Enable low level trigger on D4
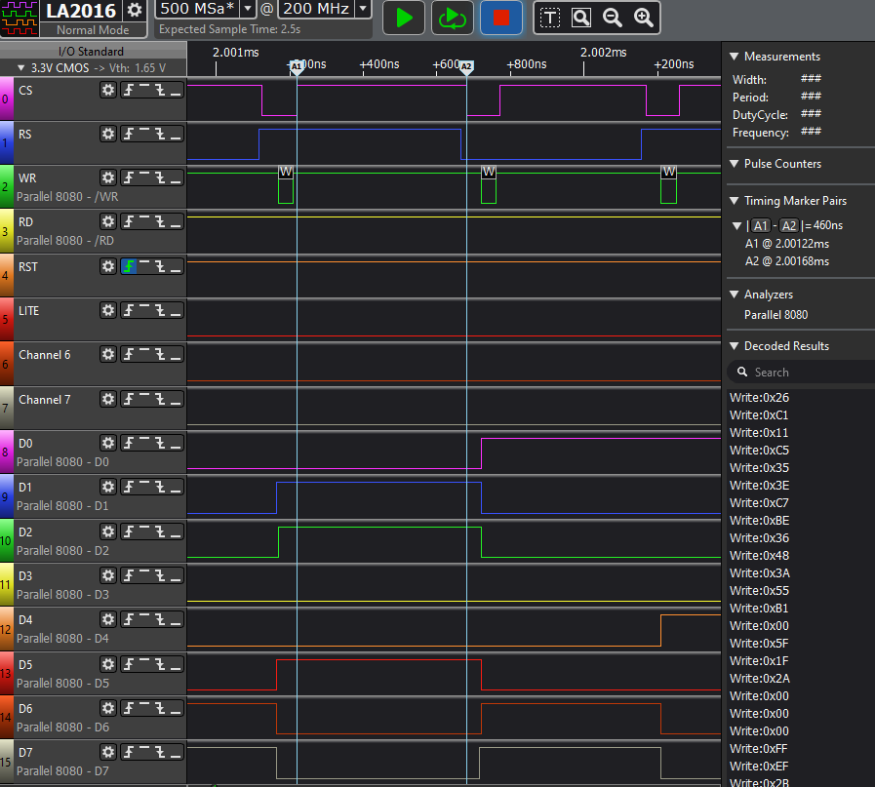The image size is (875, 787). pyautogui.click(x=176, y=619)
